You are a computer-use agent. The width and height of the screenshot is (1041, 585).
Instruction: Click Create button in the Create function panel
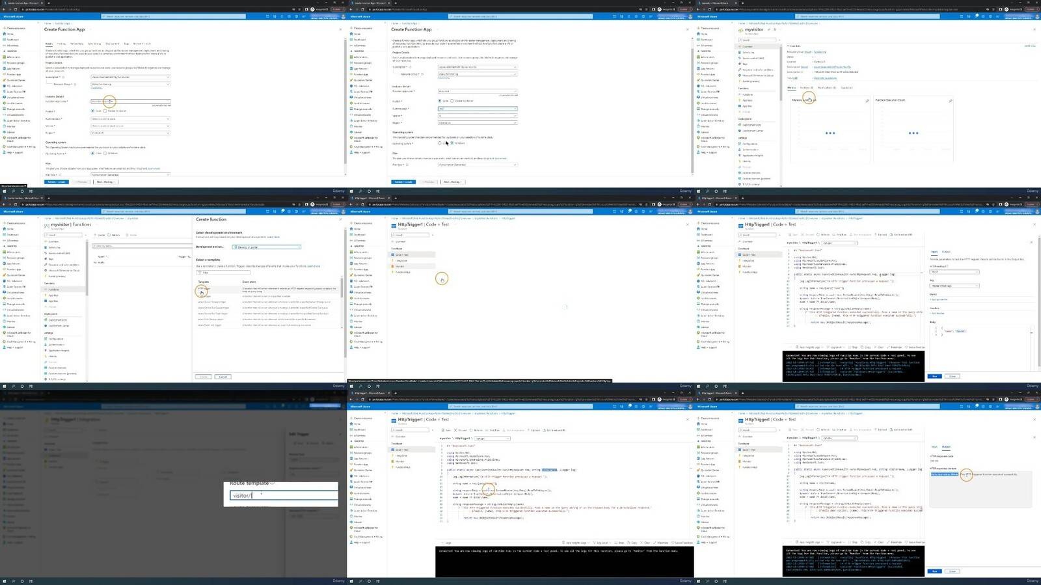pos(204,377)
